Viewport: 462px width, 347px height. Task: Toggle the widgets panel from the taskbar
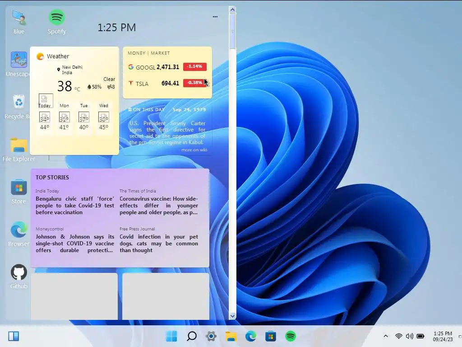click(x=14, y=336)
